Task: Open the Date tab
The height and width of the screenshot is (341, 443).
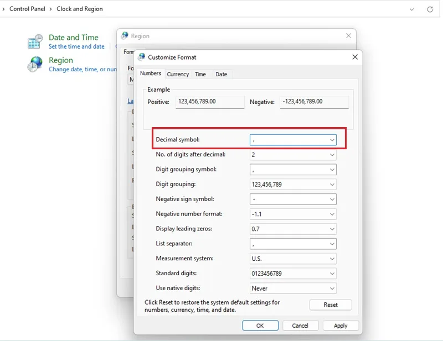Action: [221, 74]
